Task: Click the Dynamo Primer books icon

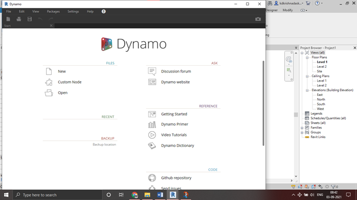Action: tap(152, 124)
